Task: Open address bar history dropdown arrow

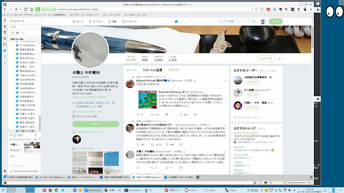Action: point(252,10)
